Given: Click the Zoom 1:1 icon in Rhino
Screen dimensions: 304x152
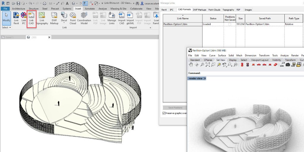Looking at the screenshot, I should click(235, 65).
